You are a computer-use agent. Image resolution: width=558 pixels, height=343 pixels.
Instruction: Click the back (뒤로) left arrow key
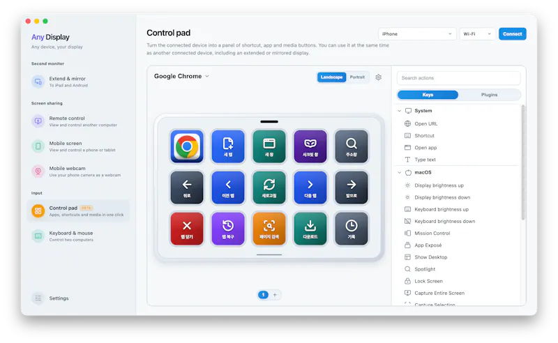[x=187, y=188]
